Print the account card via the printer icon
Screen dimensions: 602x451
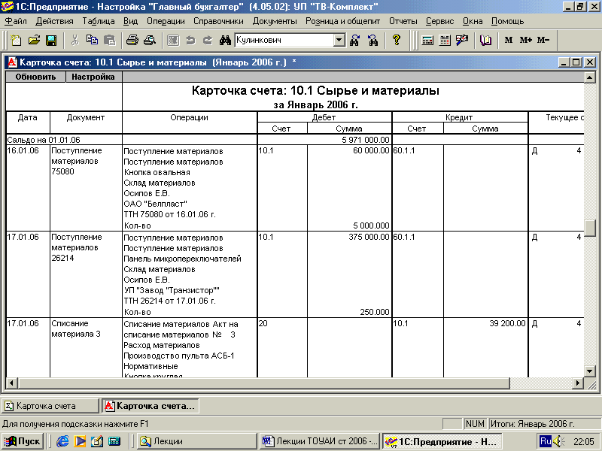pyautogui.click(x=132, y=41)
